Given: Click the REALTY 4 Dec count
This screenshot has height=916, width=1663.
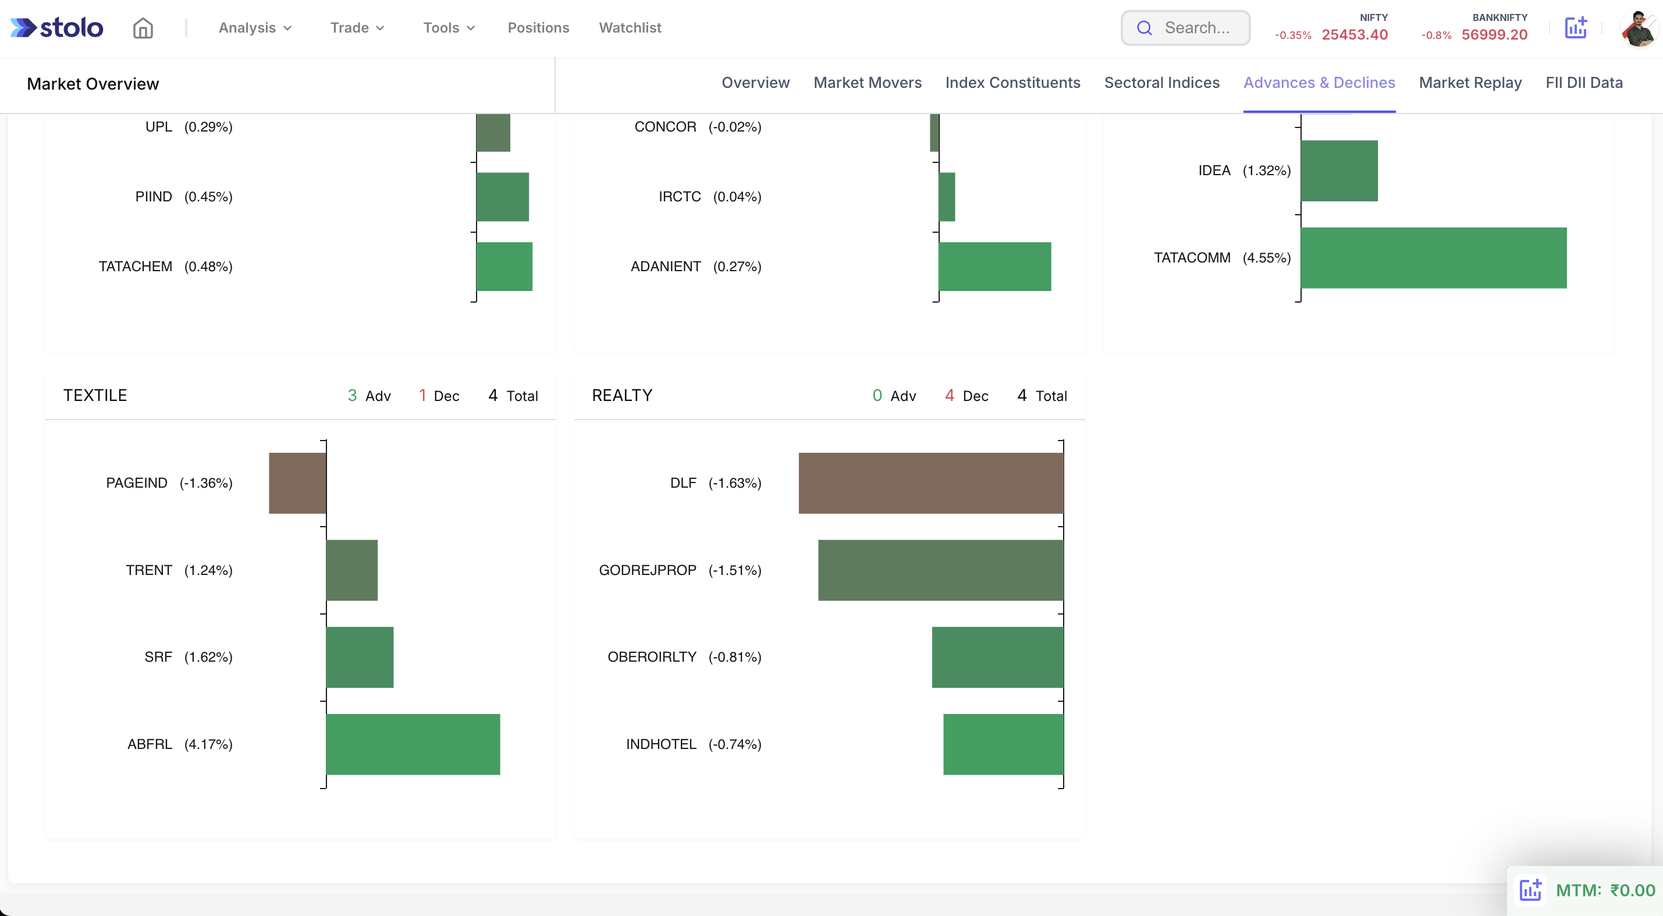Looking at the screenshot, I should [x=966, y=396].
